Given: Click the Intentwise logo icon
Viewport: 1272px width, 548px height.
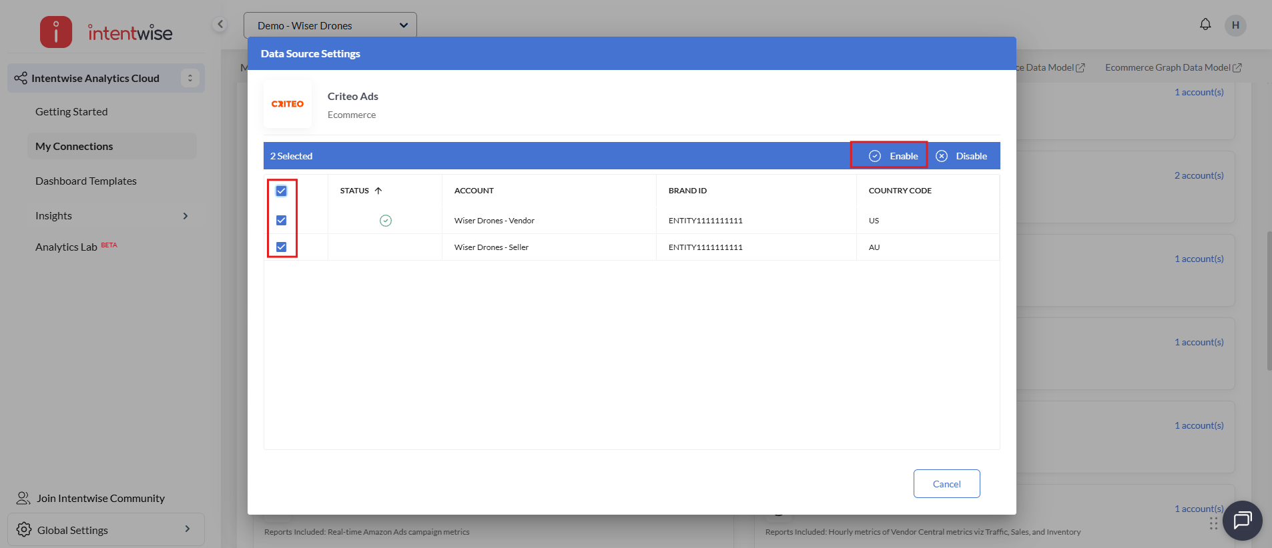Looking at the screenshot, I should point(56,32).
